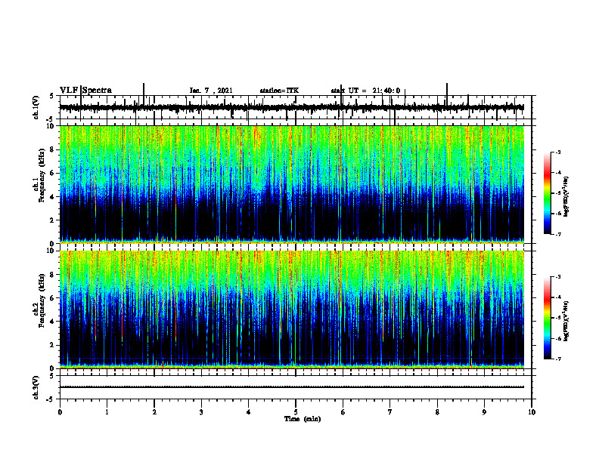The height and width of the screenshot is (462, 599).
Task: Click the "VLF Spectra" title text
Action: (85, 91)
